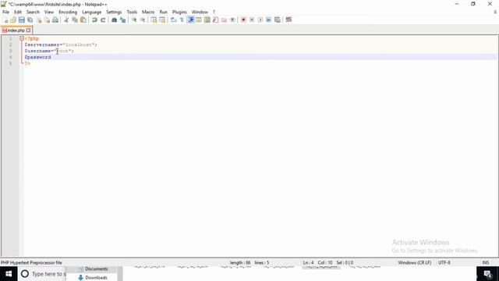The height and width of the screenshot is (281, 499).
Task: Click the $password line of code
Action: (37, 57)
